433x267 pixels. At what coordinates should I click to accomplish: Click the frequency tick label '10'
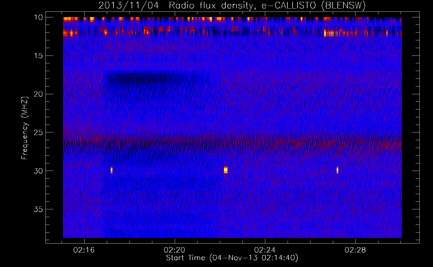(39, 17)
